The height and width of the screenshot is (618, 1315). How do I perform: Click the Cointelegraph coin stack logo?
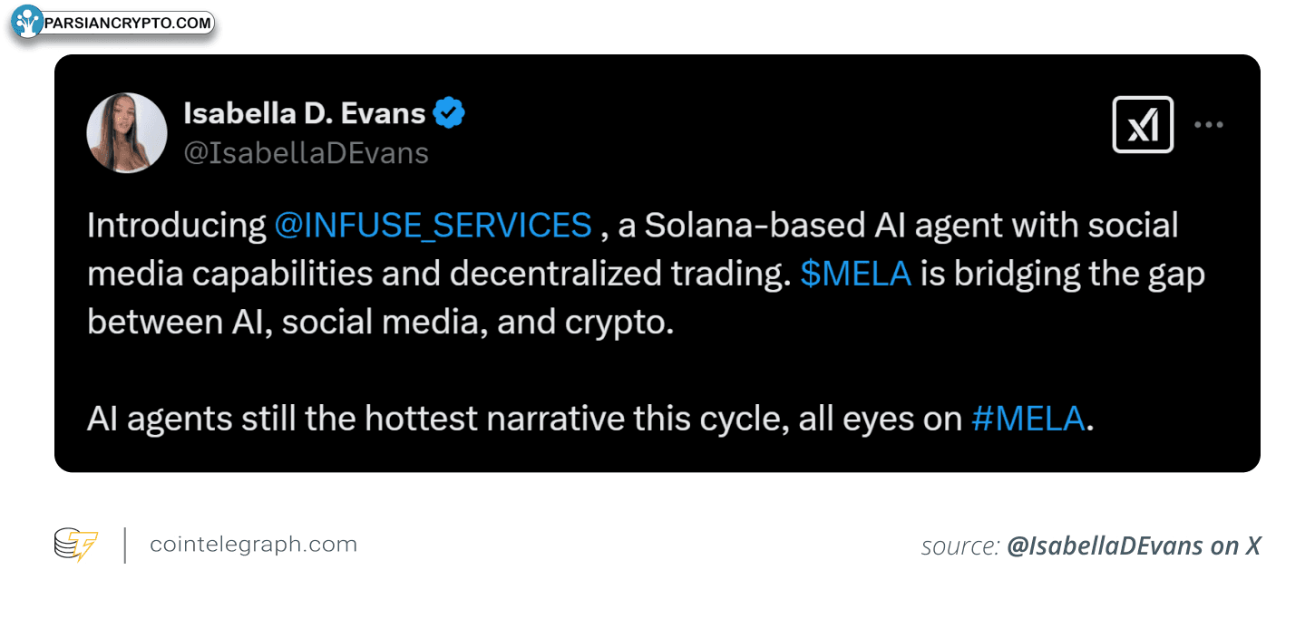(x=75, y=545)
